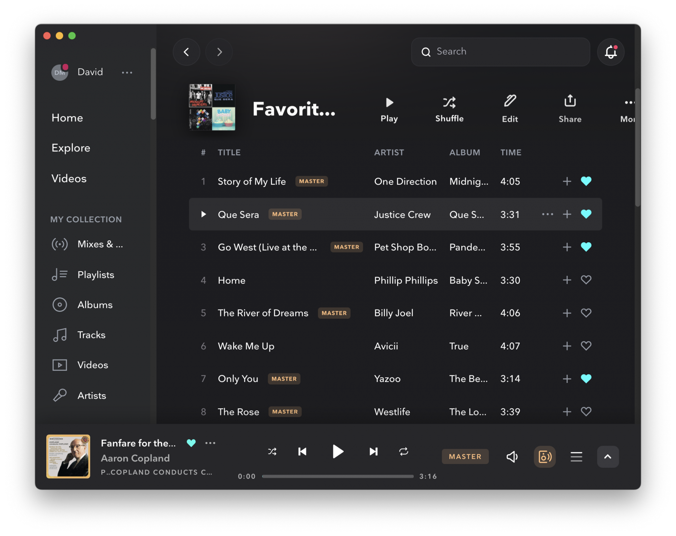Favorite the Wake Me Up track
Image resolution: width=676 pixels, height=536 pixels.
[x=586, y=346]
